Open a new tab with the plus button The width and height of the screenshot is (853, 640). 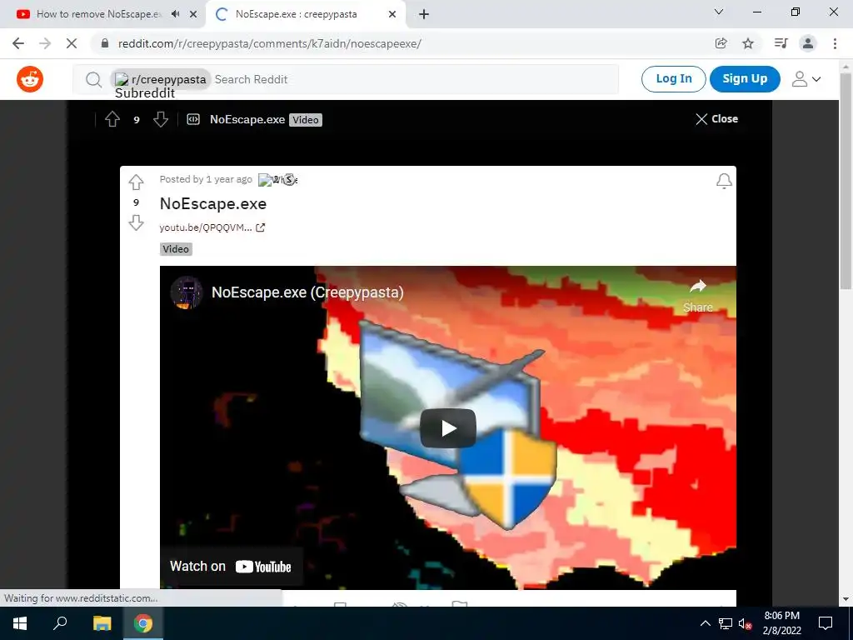[424, 15]
